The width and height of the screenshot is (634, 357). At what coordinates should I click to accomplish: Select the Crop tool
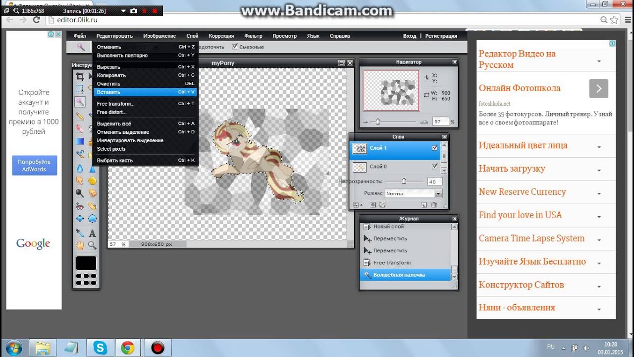[x=80, y=76]
